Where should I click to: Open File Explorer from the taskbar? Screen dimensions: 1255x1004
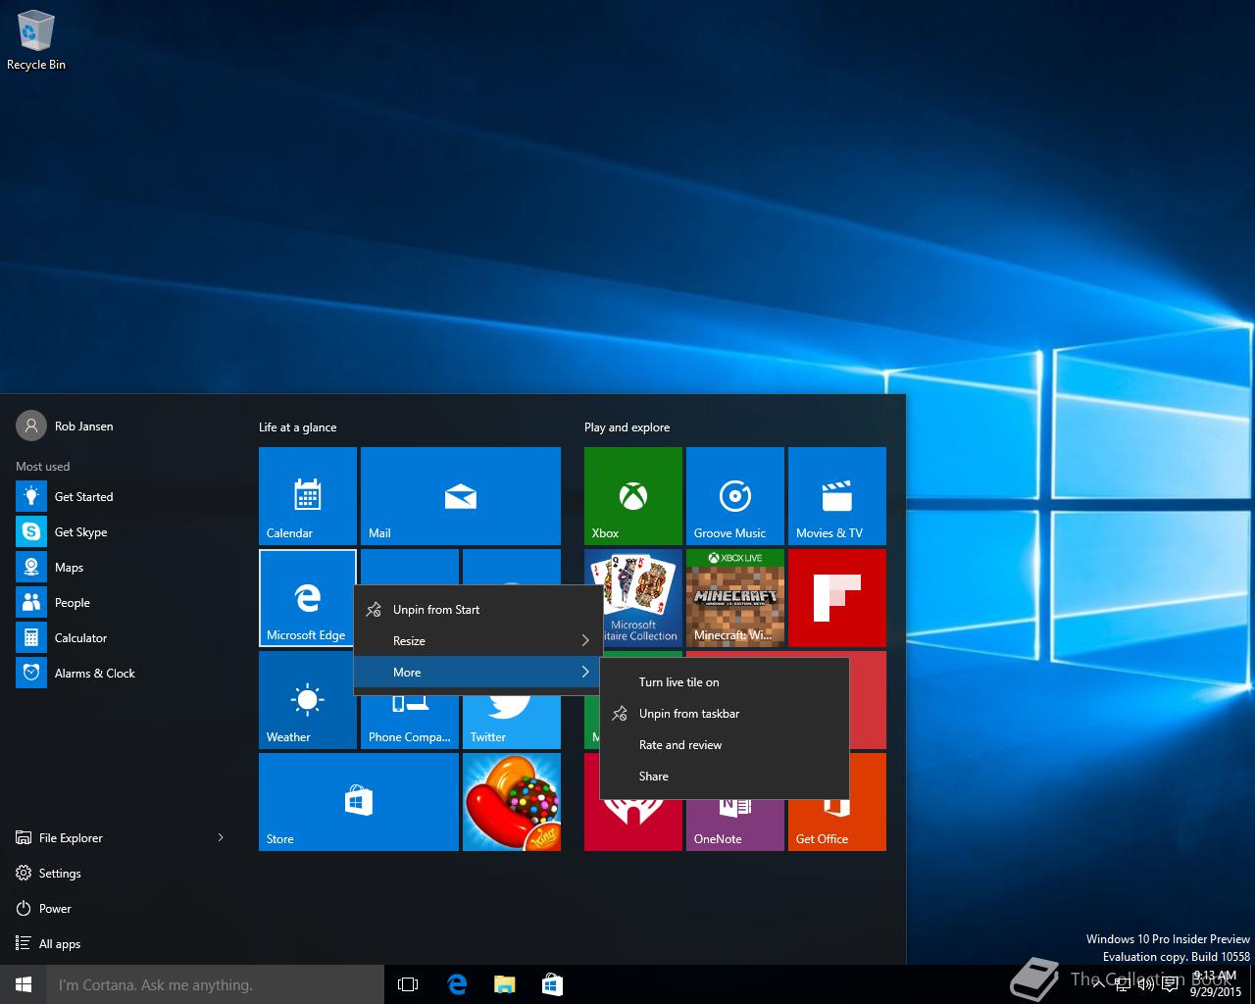pos(504,984)
